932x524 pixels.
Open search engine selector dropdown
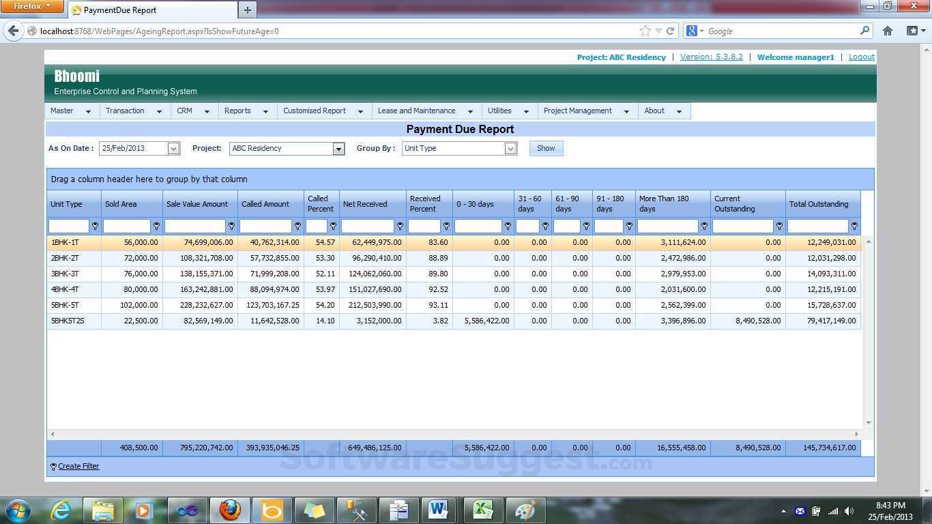(x=695, y=31)
